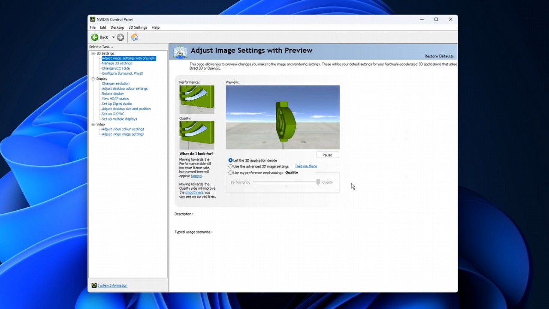Screen dimensions: 549x309
Task: Click the bold 'Quality' emphasis value text
Action: coord(292,173)
